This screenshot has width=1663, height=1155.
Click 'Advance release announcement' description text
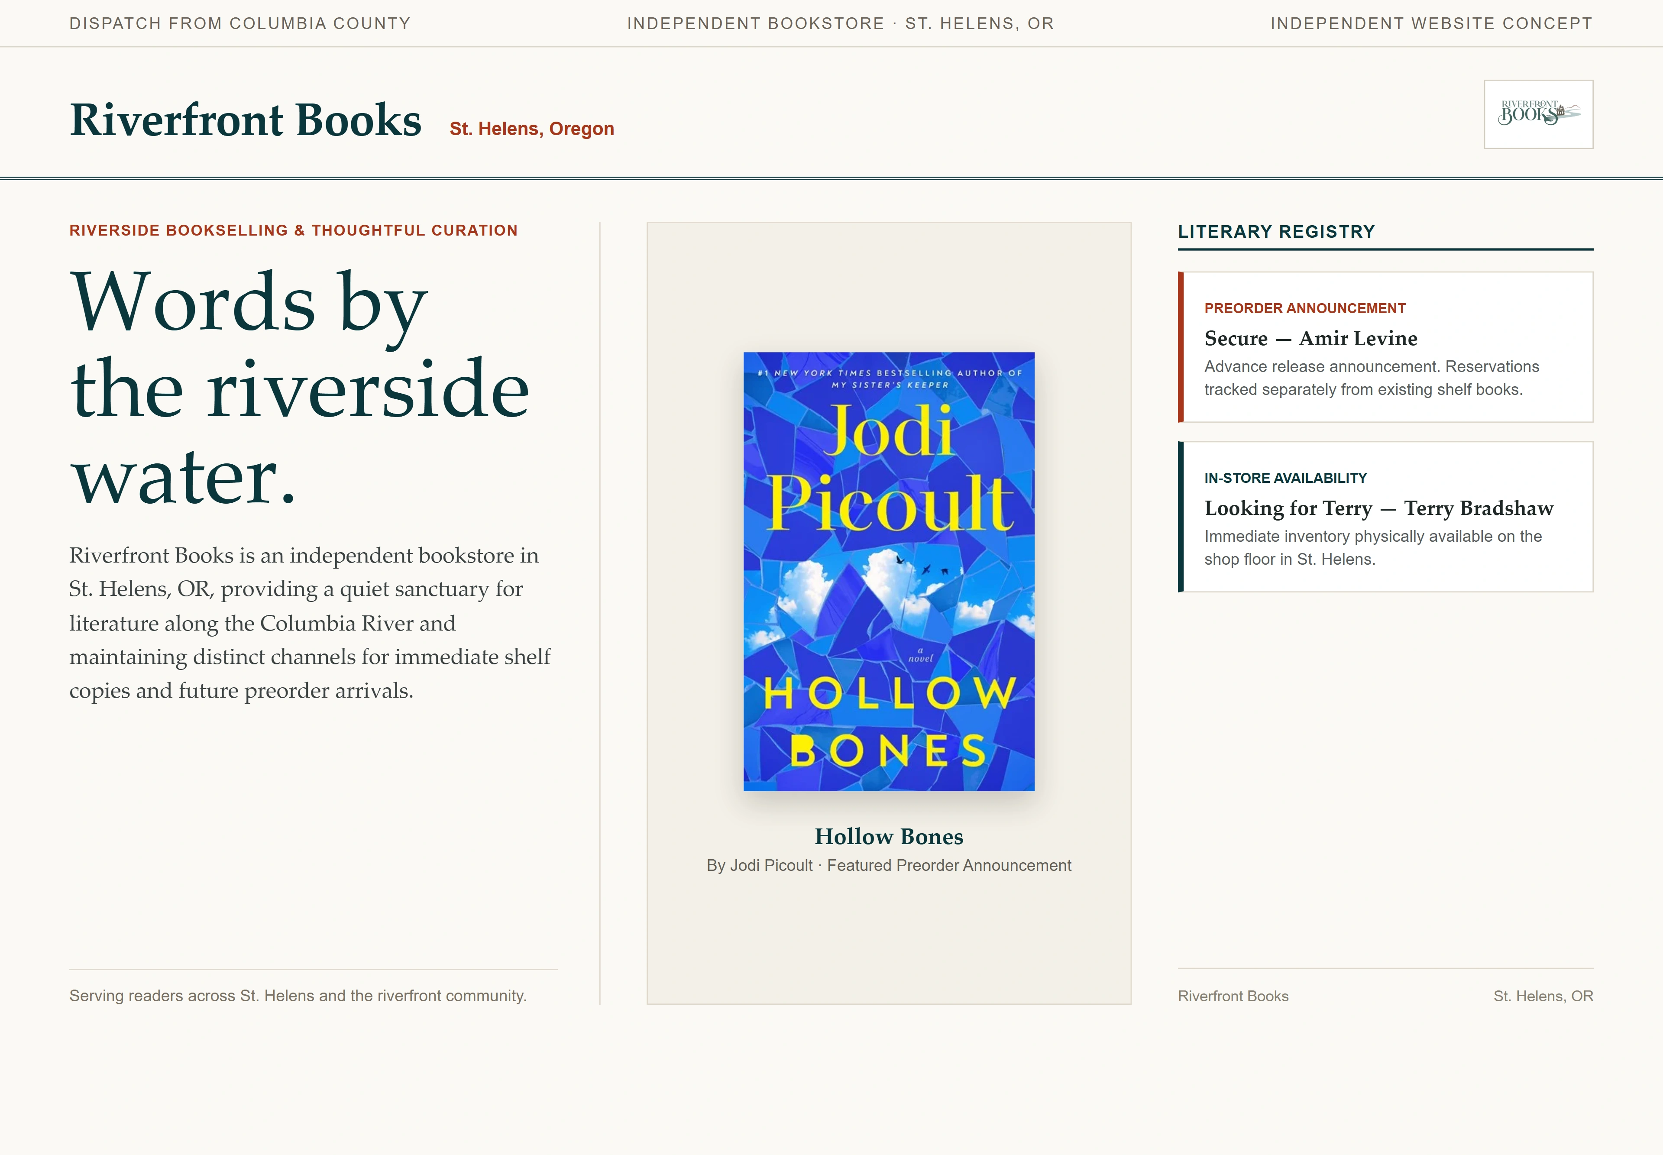point(1372,378)
